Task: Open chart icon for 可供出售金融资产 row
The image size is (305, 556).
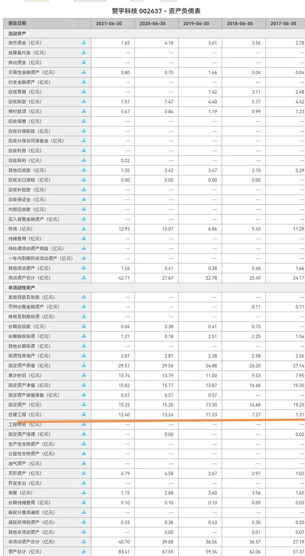Action: click(x=84, y=307)
